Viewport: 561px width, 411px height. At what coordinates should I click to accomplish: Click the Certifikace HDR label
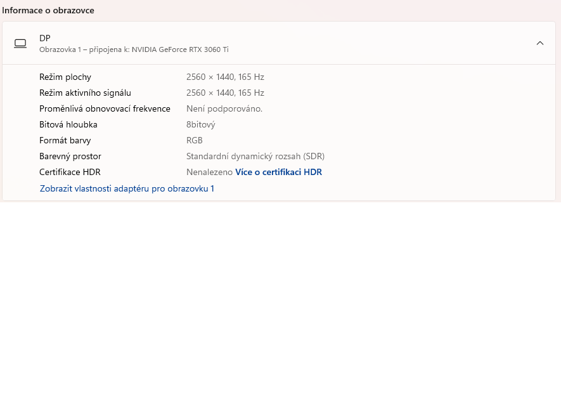click(x=70, y=172)
